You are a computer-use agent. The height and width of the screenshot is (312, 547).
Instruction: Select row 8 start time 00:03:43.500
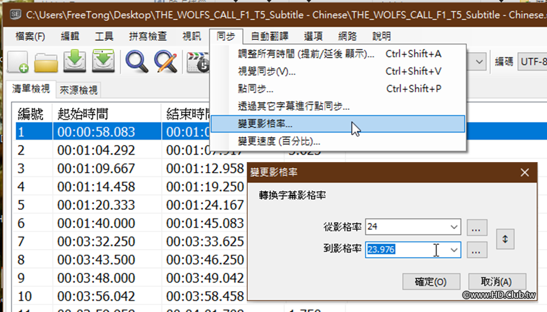click(x=96, y=260)
